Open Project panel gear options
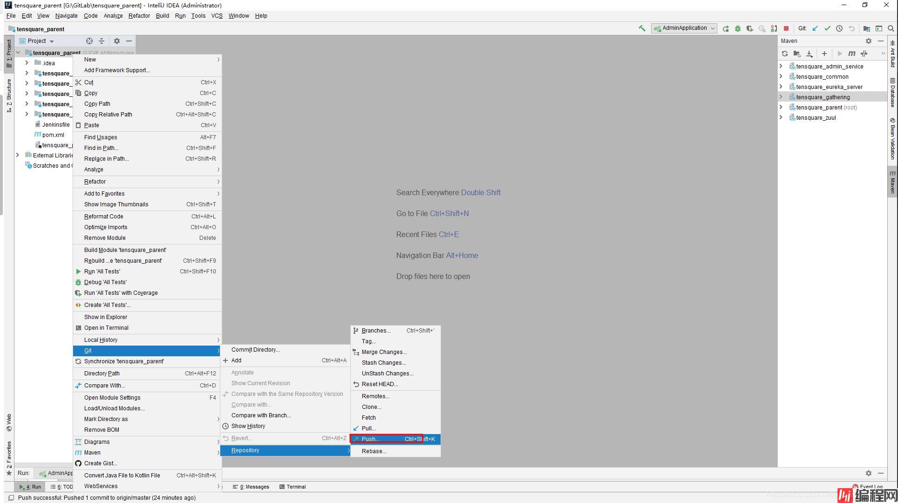Screen dimensions: 898x503 tap(117, 41)
